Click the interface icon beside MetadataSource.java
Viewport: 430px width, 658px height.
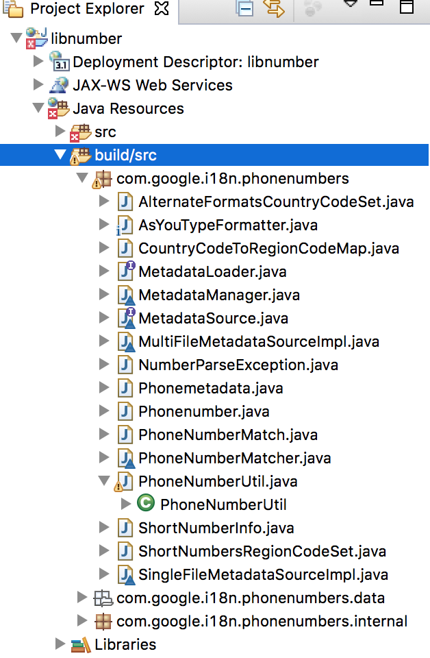pyautogui.click(x=125, y=318)
